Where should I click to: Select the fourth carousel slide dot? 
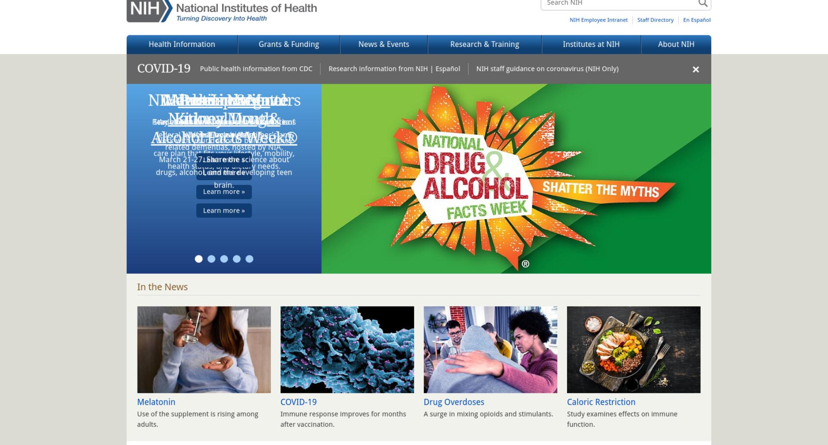237,259
